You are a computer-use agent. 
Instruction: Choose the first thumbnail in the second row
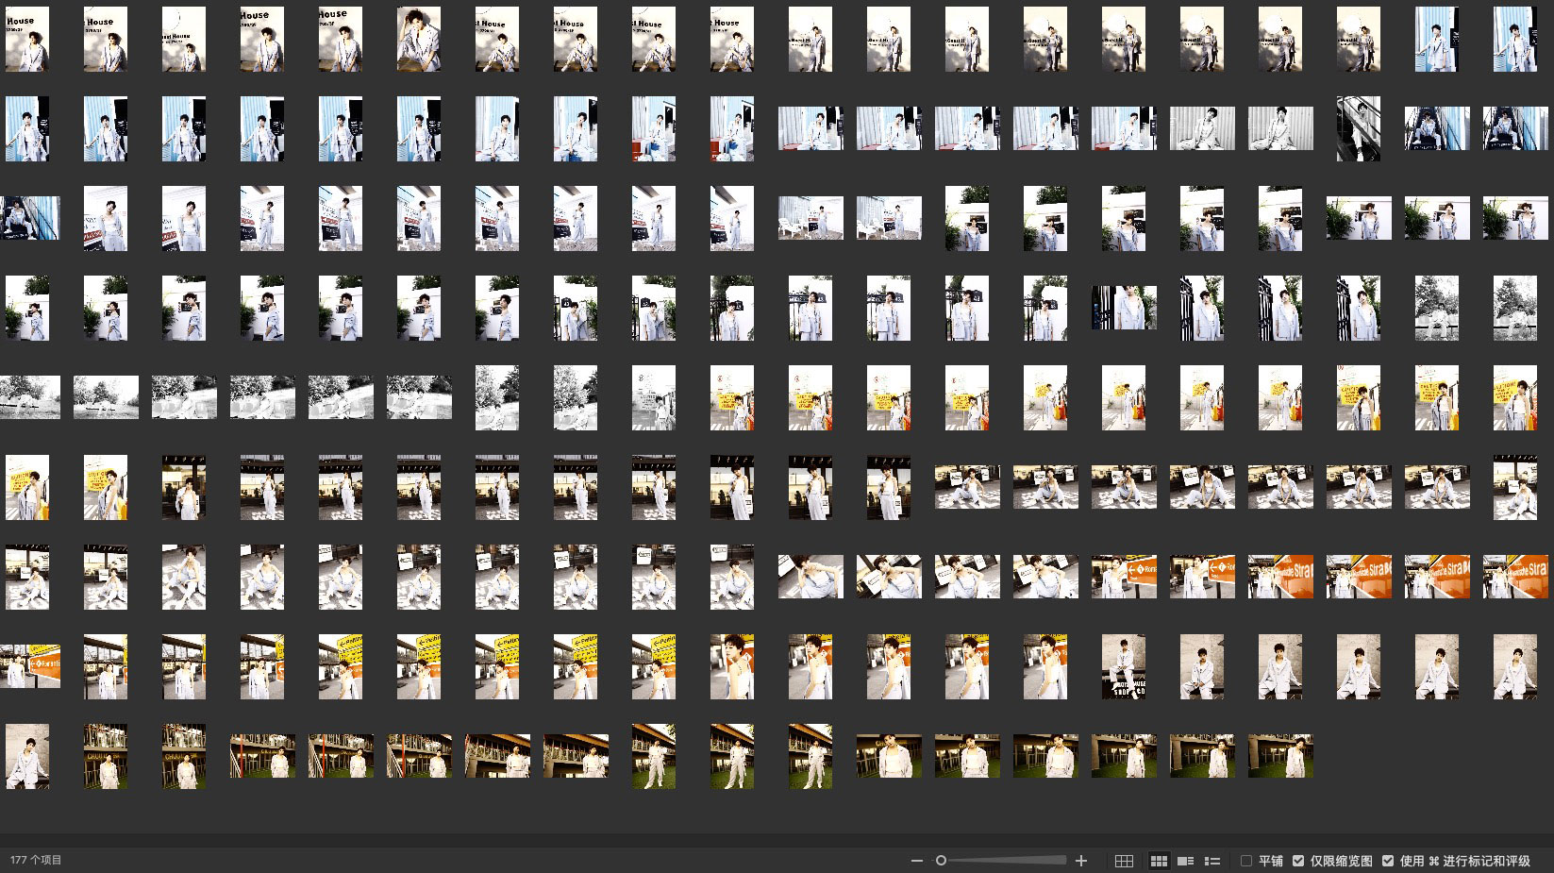pos(27,128)
